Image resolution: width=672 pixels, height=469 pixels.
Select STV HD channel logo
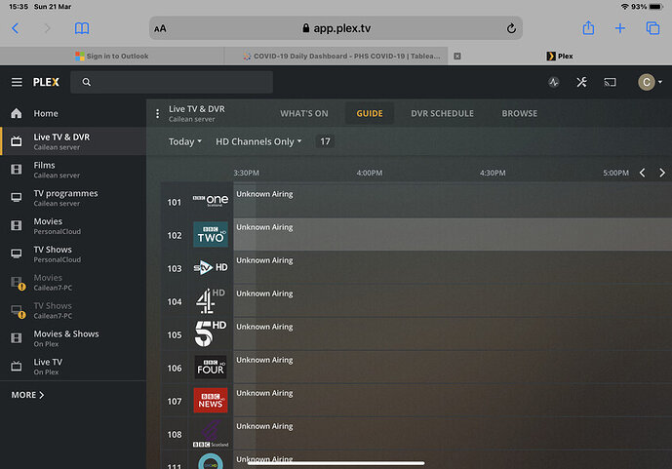pos(211,268)
